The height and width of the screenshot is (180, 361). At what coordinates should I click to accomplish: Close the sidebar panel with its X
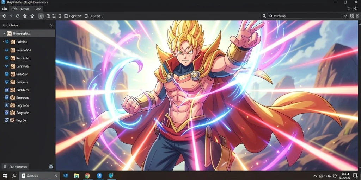coord(51,25)
